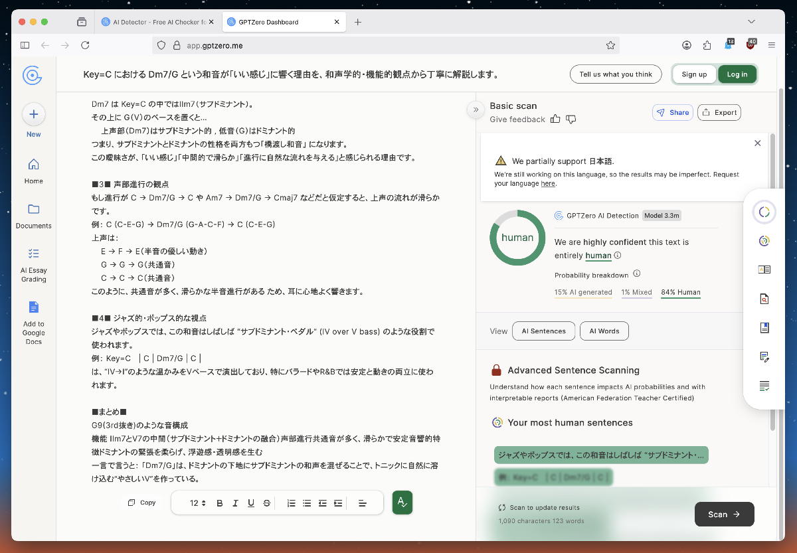Click the Scan button
797x553 pixels.
tap(724, 514)
